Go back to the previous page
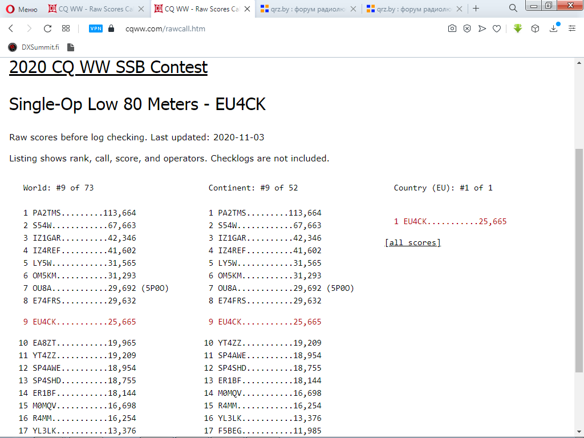Image resolution: width=584 pixels, height=438 pixels. (x=11, y=29)
